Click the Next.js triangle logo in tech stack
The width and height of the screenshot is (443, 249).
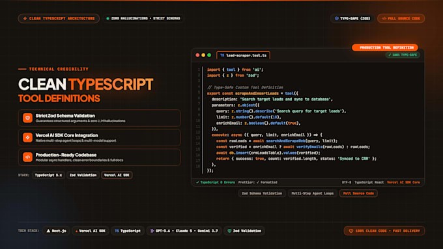coord(48,231)
